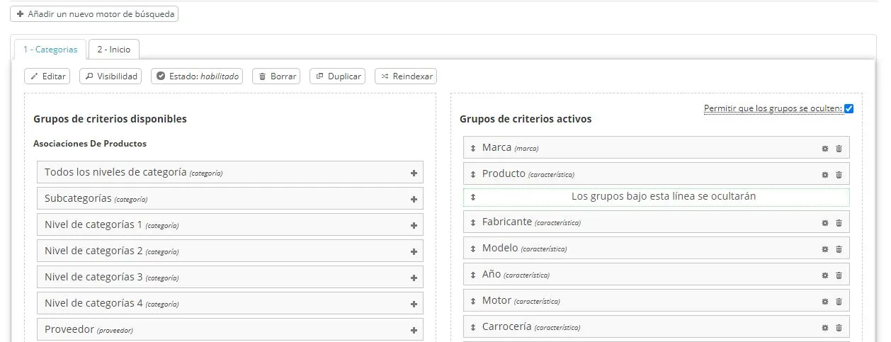Add 'Nivel de categorías 3' with plus icon
891x342 pixels.
(414, 278)
